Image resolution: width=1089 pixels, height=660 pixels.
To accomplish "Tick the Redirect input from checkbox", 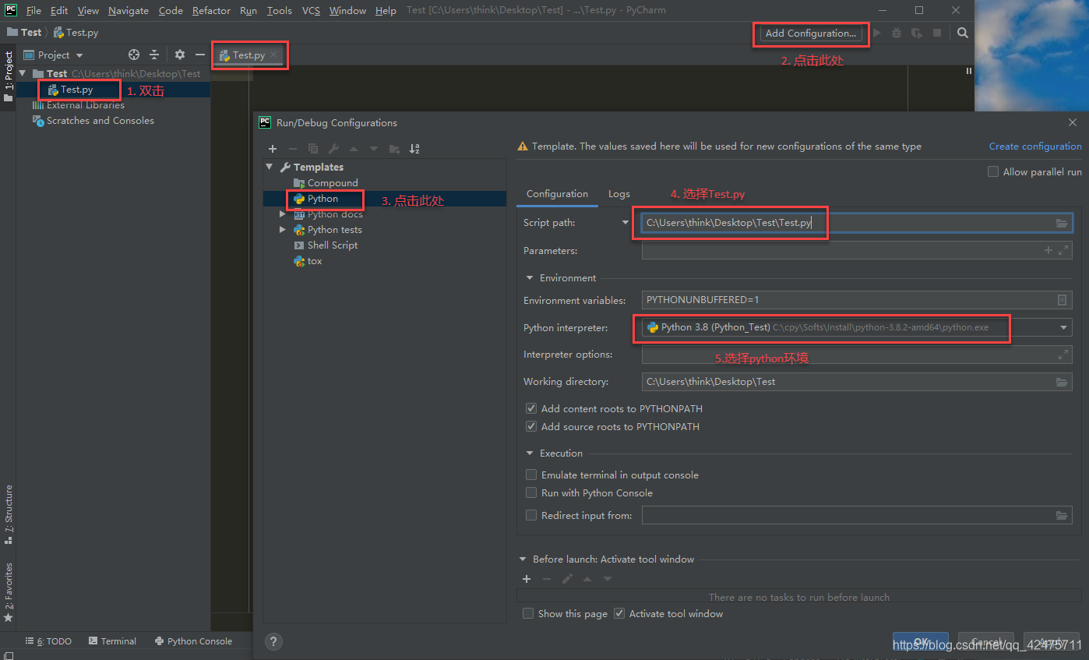I will tap(531, 515).
